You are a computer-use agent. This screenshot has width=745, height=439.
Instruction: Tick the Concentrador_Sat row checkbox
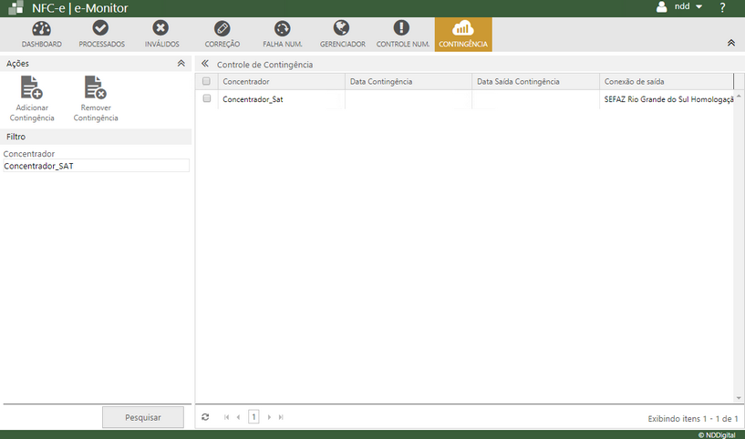(206, 98)
